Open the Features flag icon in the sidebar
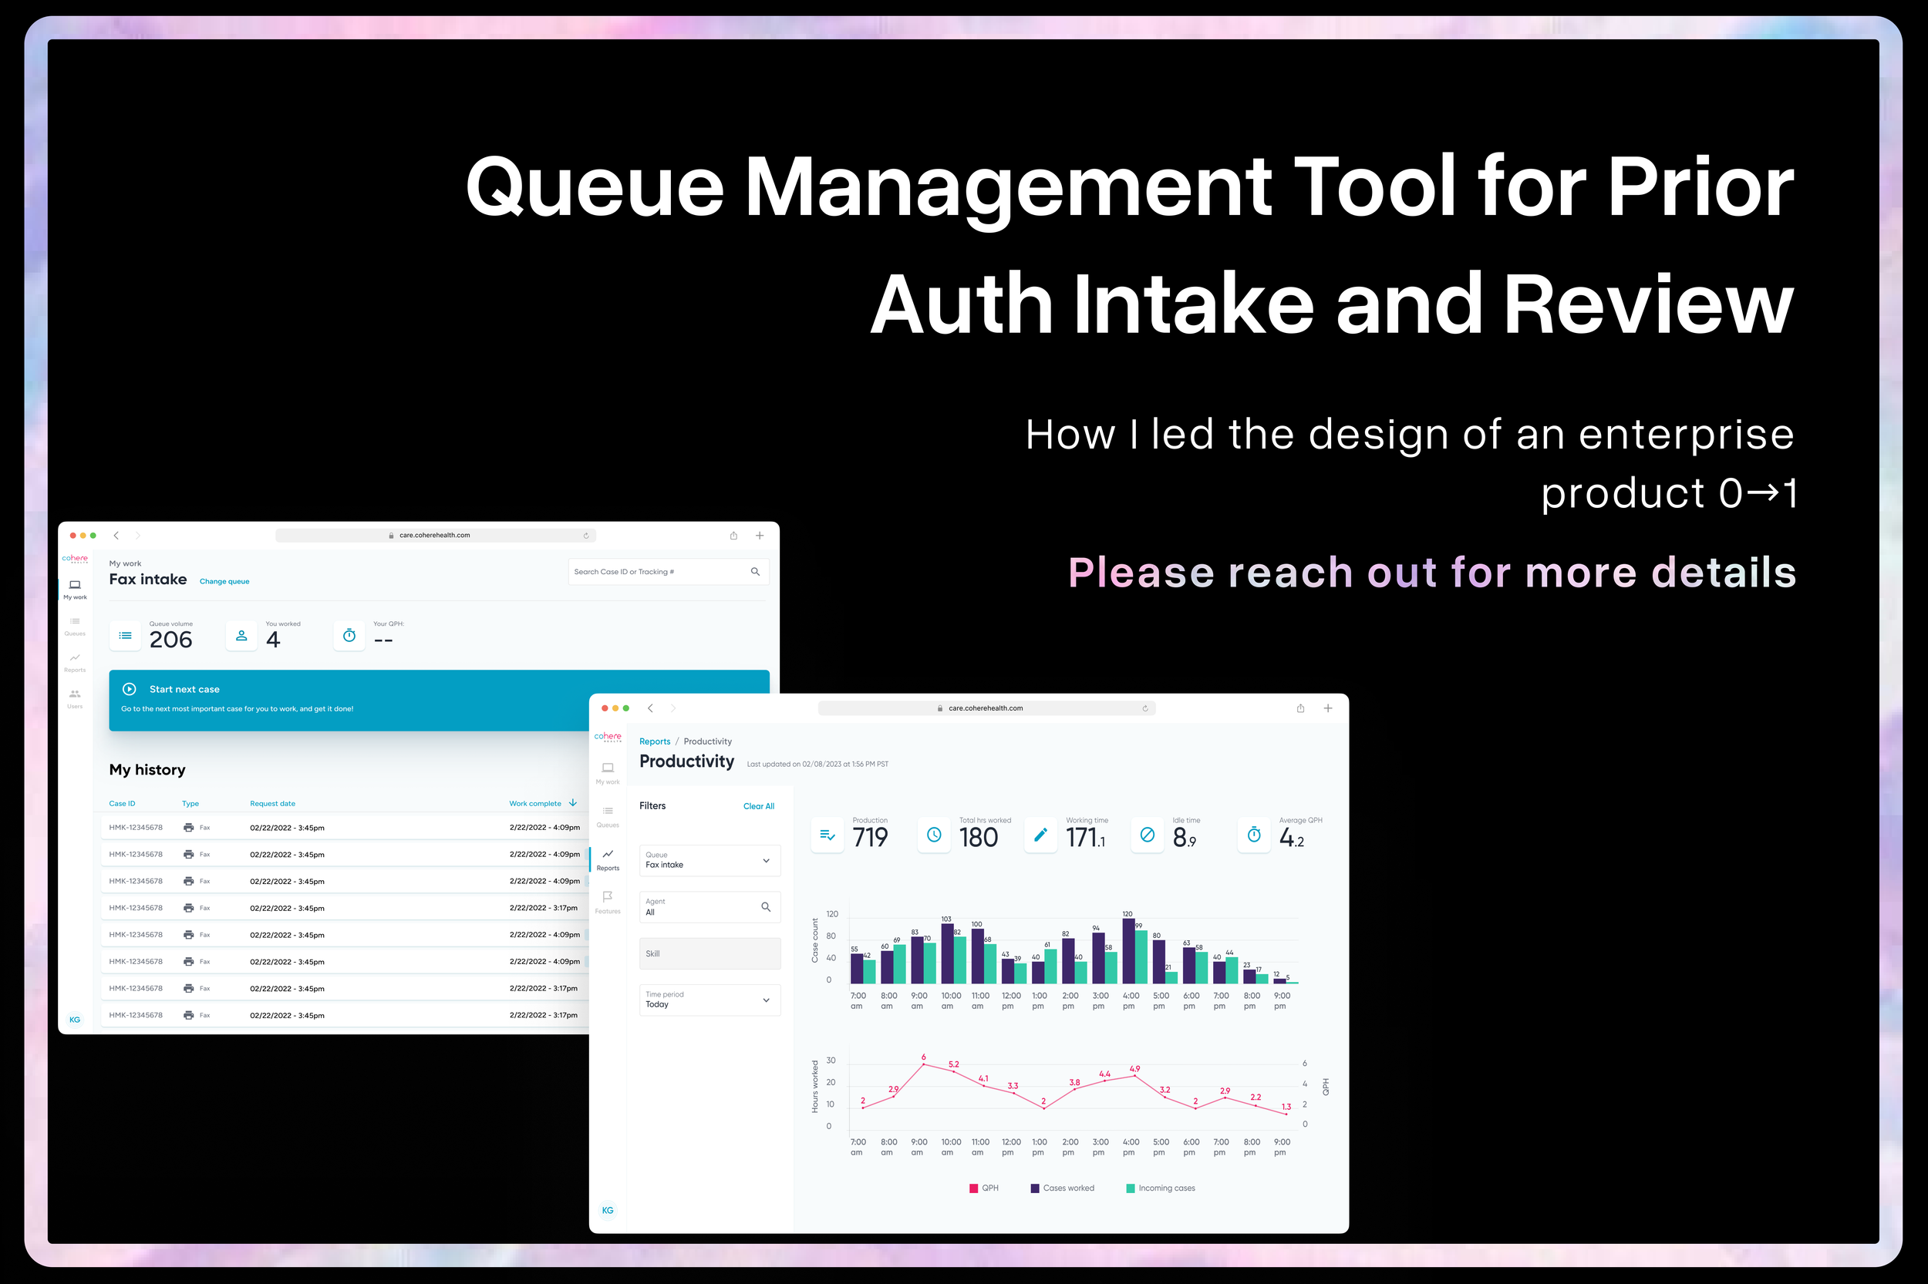 (x=607, y=896)
